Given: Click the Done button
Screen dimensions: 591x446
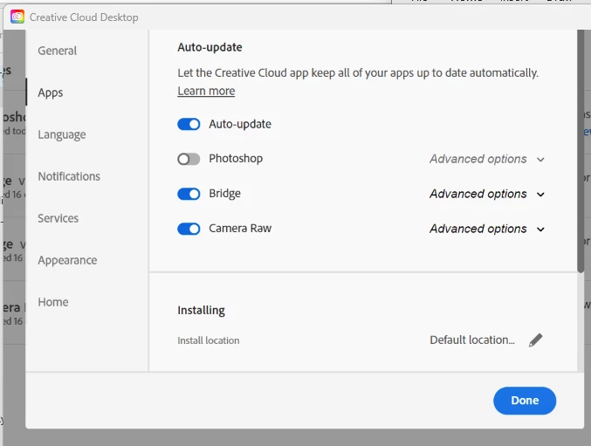Looking at the screenshot, I should coord(525,401).
